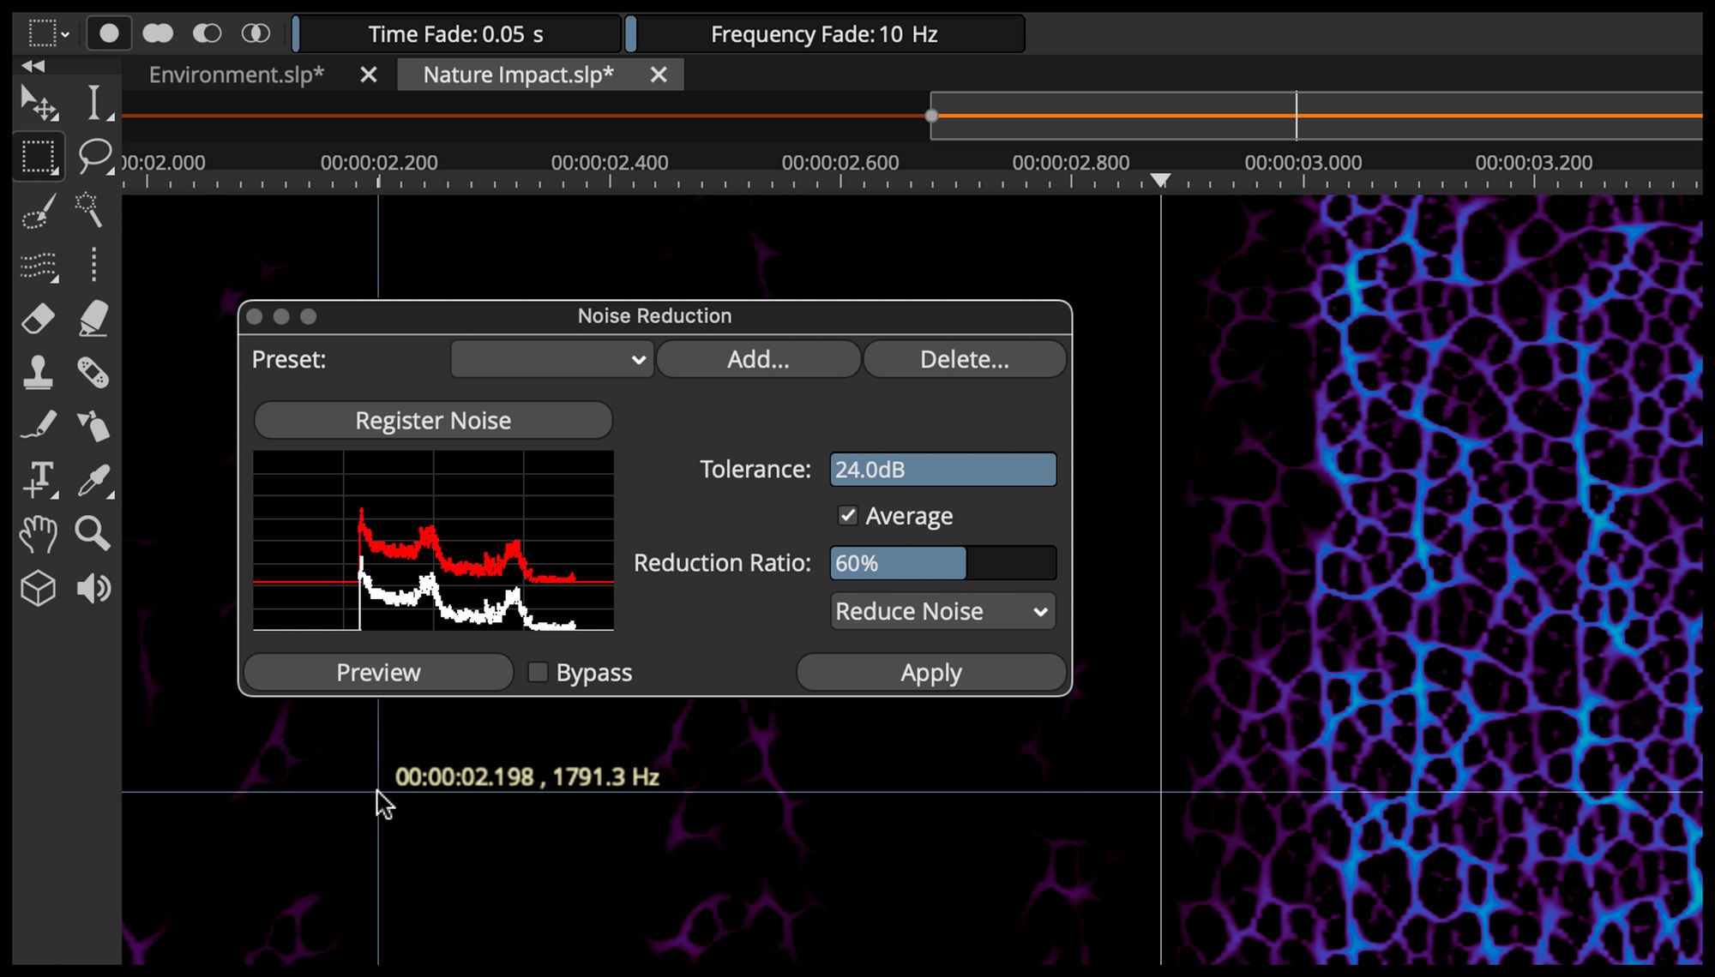Uncheck the Average checkbox

(x=847, y=515)
